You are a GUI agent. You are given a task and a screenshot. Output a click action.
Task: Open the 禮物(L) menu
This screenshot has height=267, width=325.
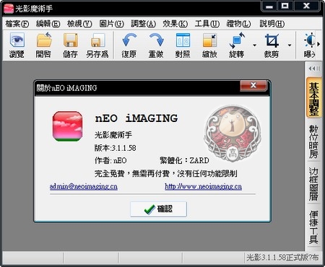pyautogui.click(x=239, y=24)
